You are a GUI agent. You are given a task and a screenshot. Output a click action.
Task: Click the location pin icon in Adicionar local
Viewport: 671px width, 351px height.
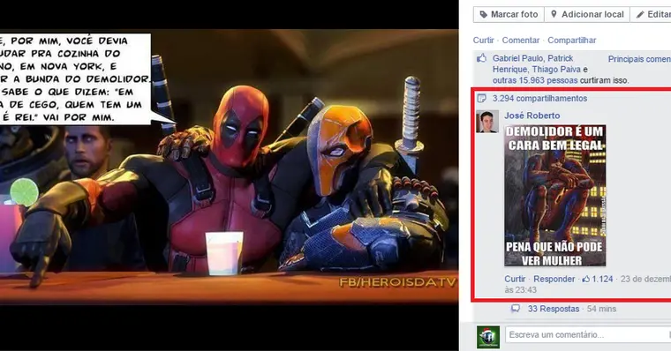554,14
